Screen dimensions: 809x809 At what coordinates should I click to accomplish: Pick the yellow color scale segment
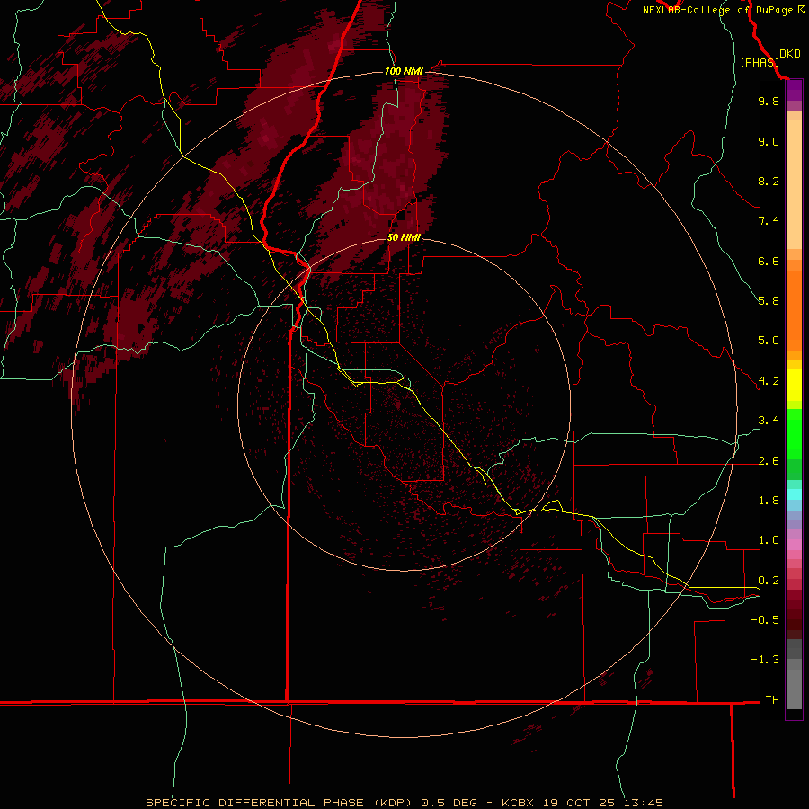(x=794, y=385)
